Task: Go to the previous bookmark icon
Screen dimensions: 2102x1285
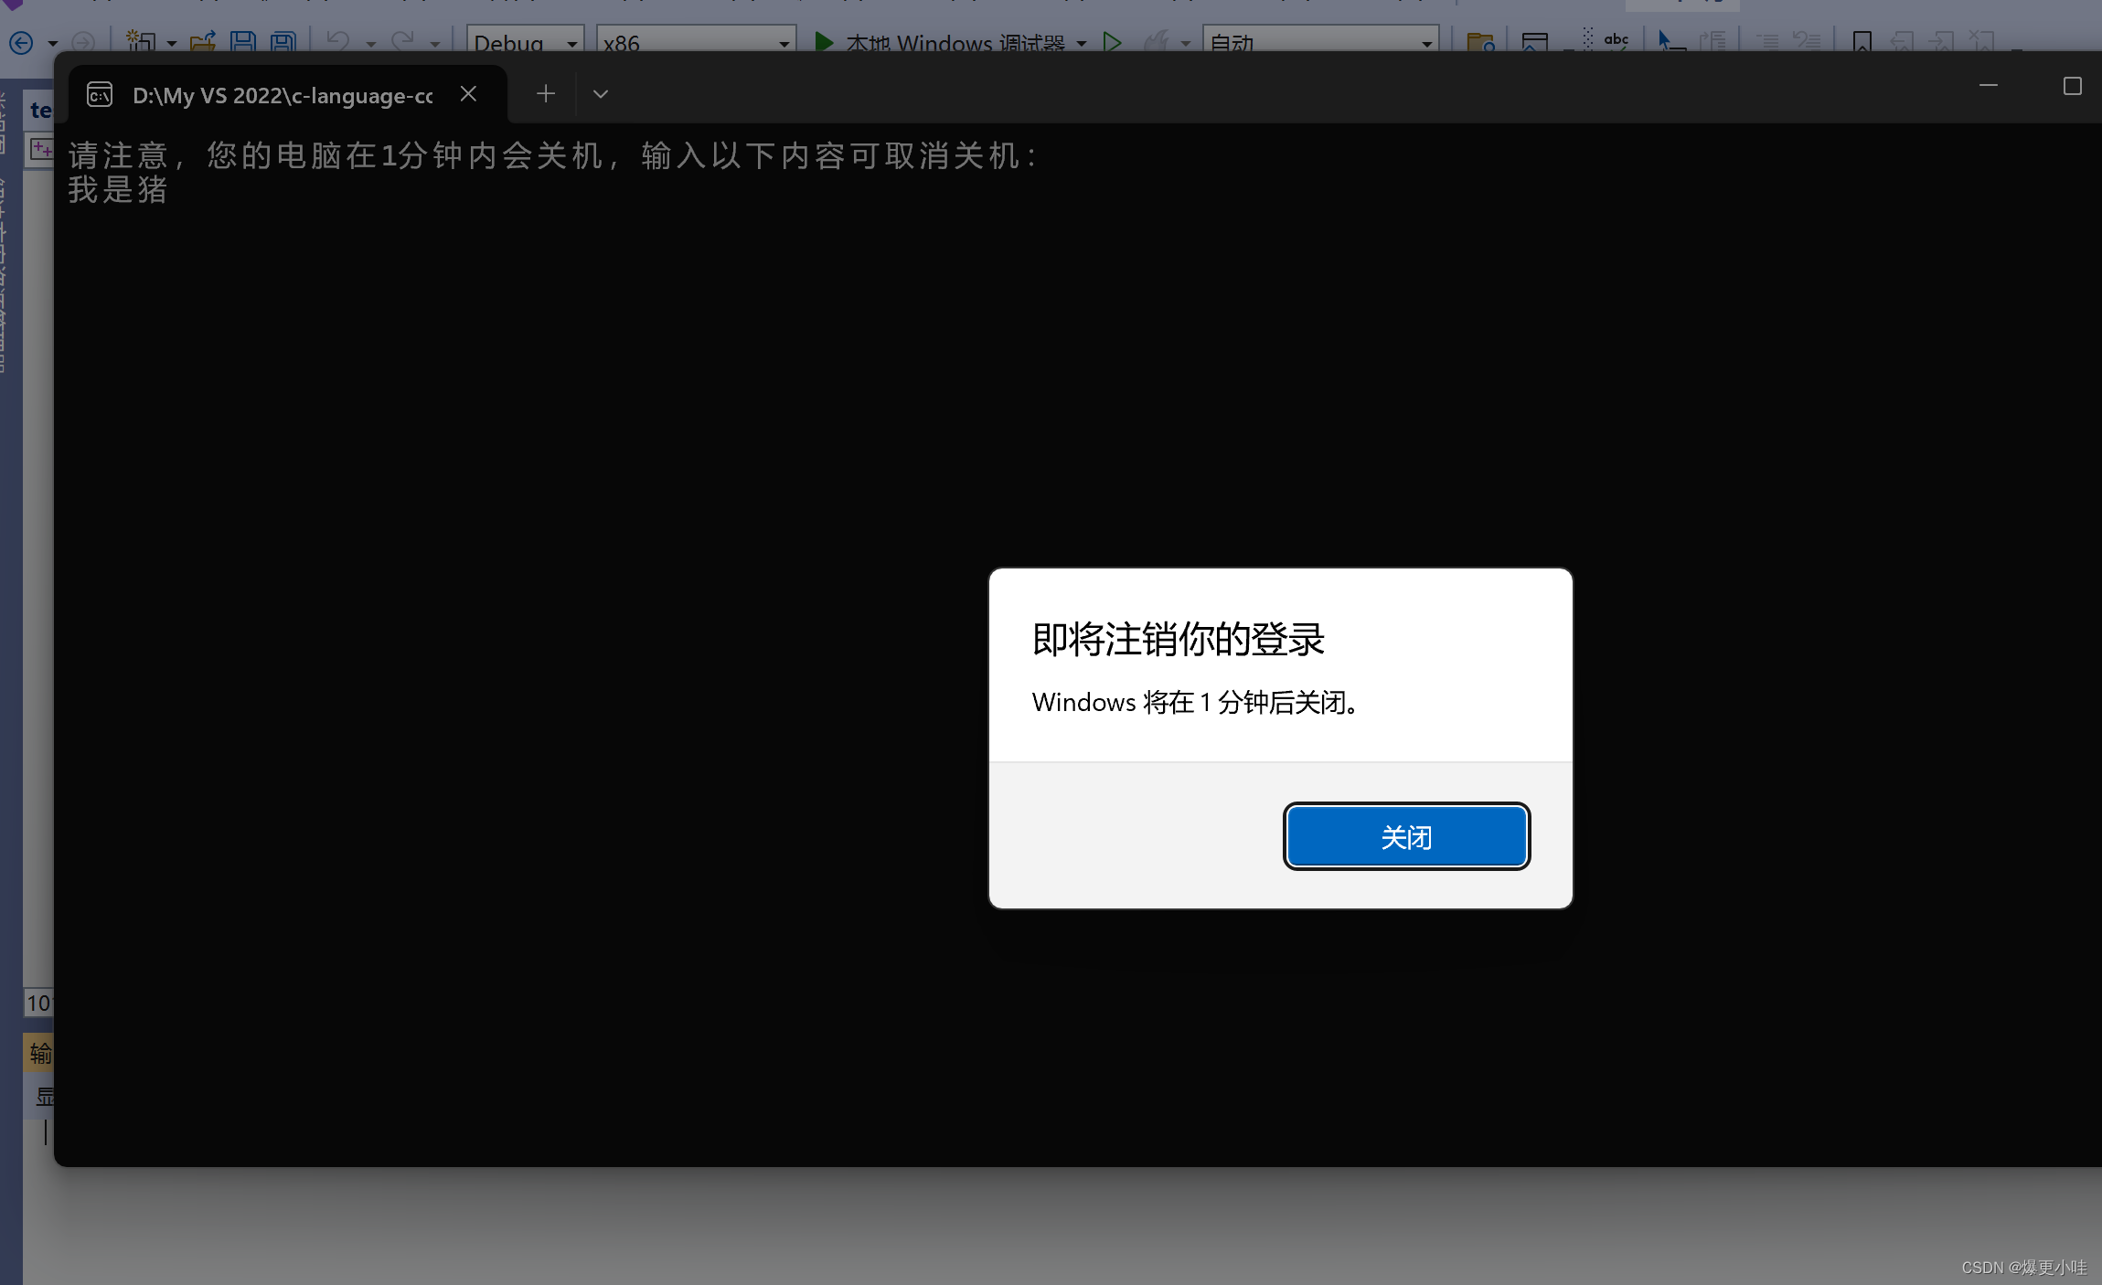Action: tap(1902, 41)
